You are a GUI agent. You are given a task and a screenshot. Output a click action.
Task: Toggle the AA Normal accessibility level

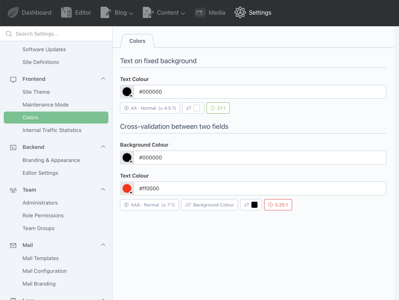pos(150,108)
